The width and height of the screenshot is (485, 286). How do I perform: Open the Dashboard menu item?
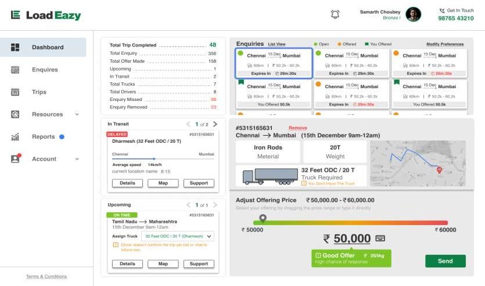[x=43, y=47]
